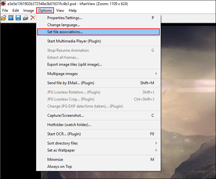This screenshot has width=216, height=179.
Task: Click JPG Lossless Rotation... (PlugIn)
Action: 98,92
